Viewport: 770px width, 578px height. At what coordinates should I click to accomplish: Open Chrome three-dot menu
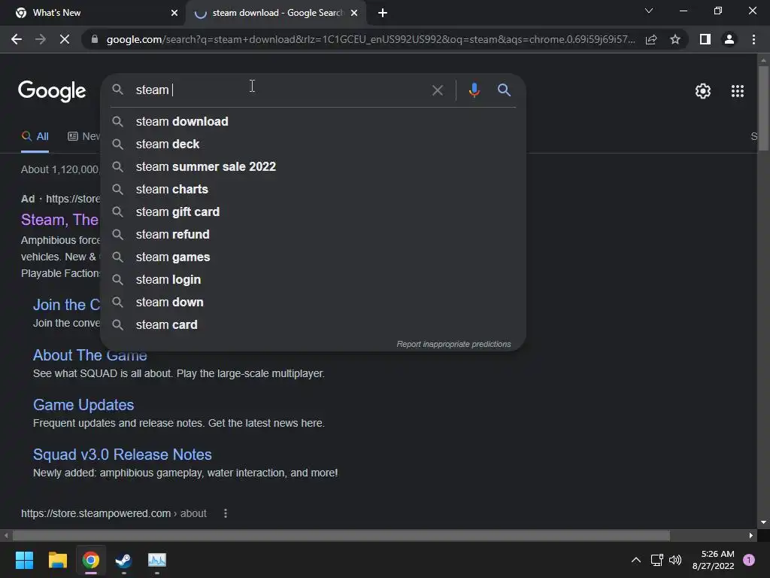pos(753,39)
